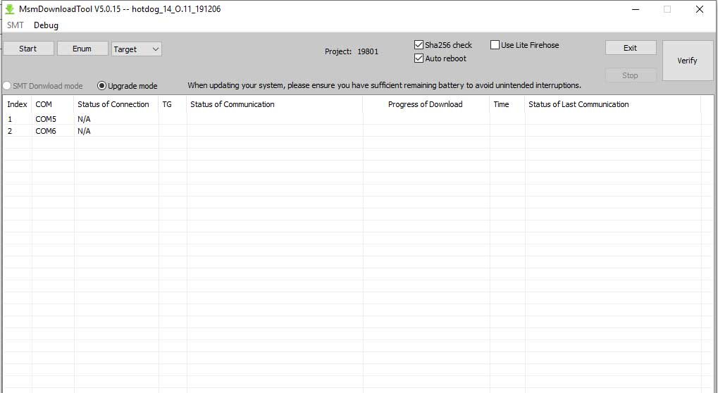Click the Verify button
718x393 pixels.
[687, 61]
